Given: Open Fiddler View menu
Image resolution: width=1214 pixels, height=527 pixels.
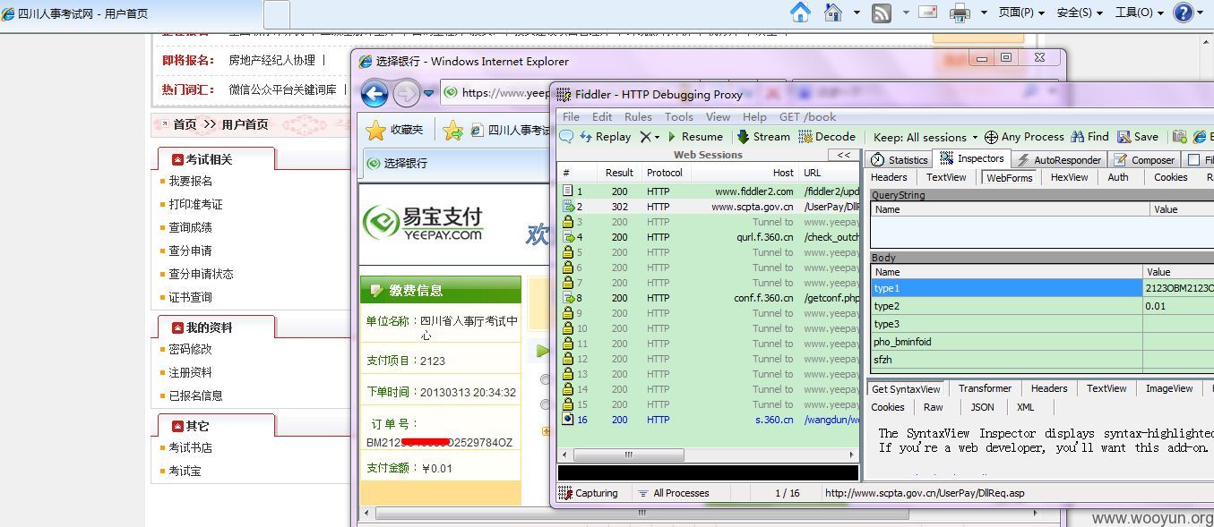Looking at the screenshot, I should pyautogui.click(x=718, y=116).
